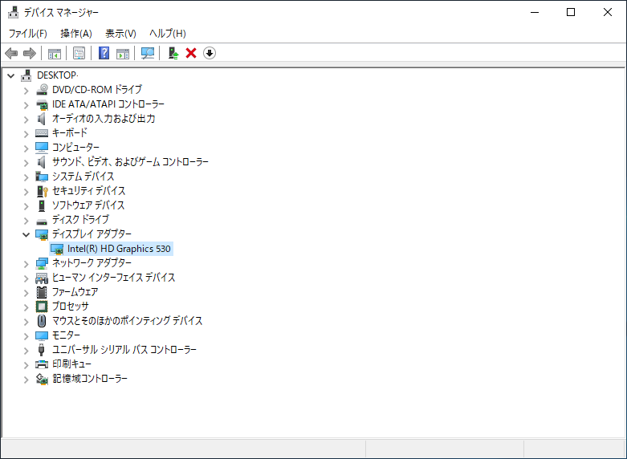Expand the DVD/CD-ROM ドライブ node
The height and width of the screenshot is (459, 627).
[26, 90]
